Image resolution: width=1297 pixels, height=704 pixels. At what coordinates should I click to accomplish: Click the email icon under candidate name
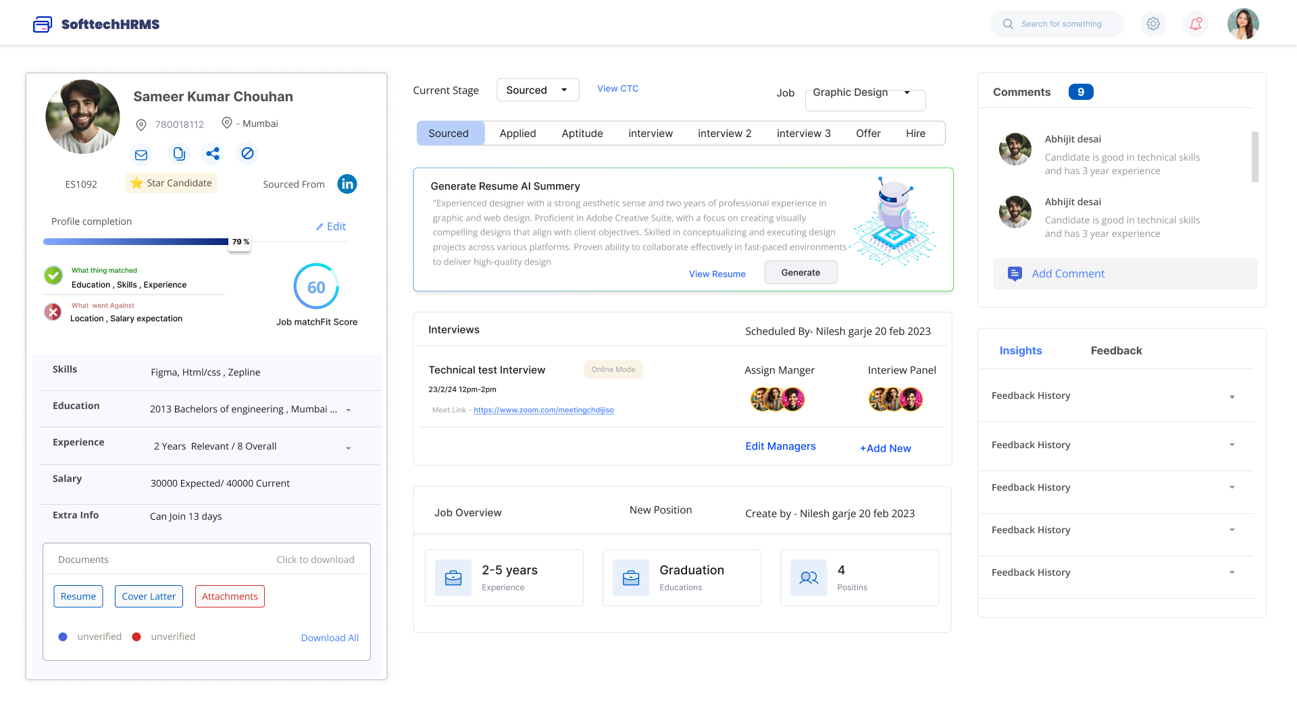(x=141, y=155)
